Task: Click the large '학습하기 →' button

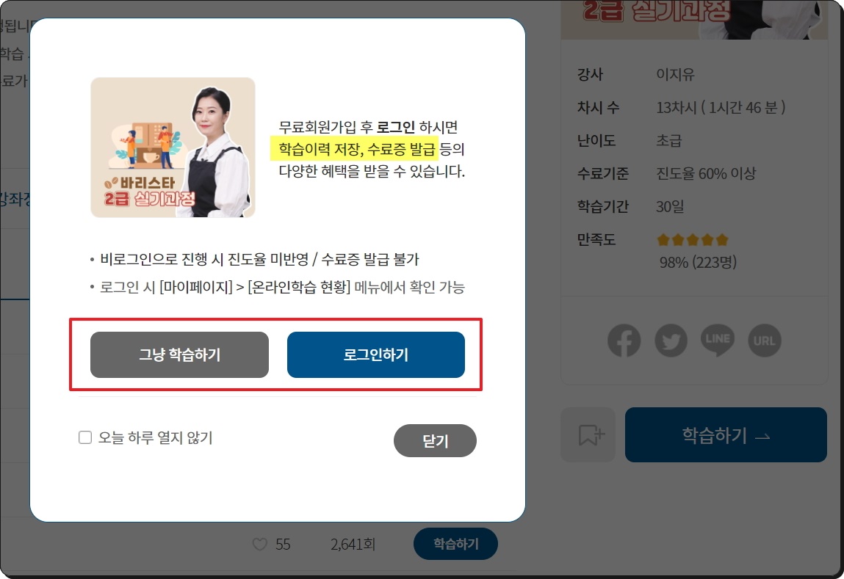Action: pyautogui.click(x=726, y=434)
